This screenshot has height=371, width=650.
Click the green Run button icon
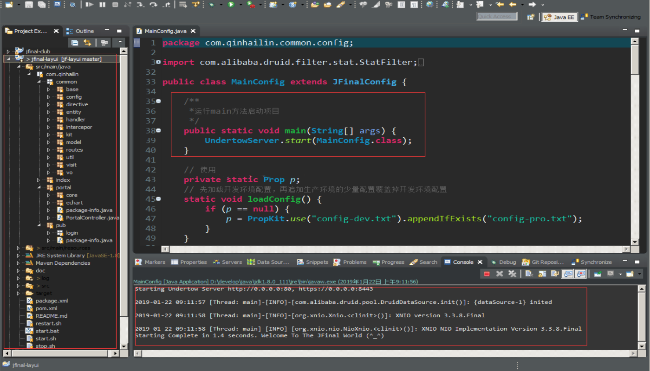pyautogui.click(x=231, y=5)
